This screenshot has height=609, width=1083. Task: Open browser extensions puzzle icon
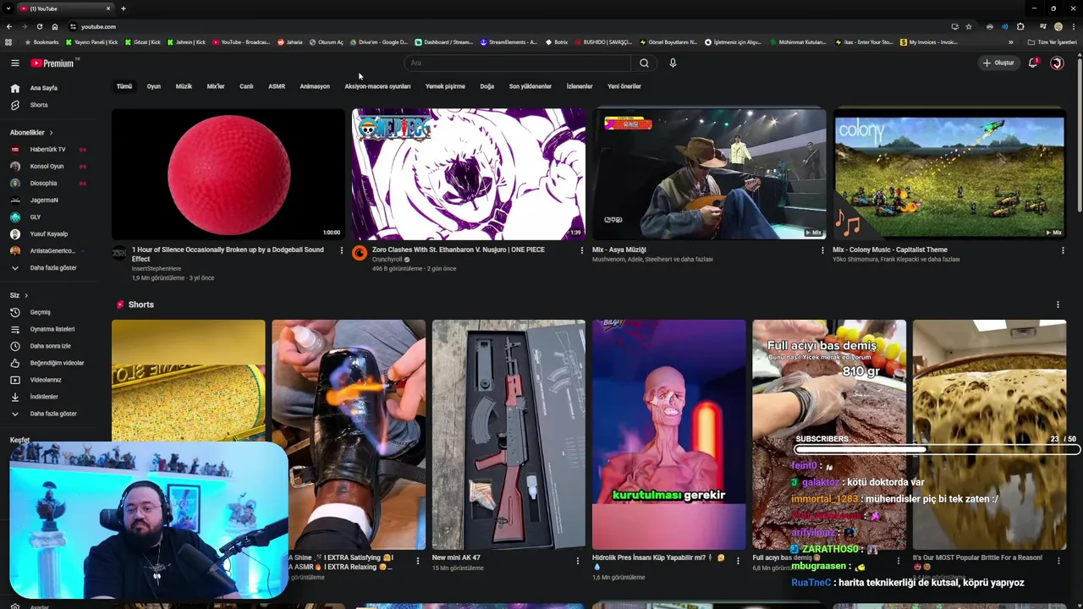coord(1020,26)
